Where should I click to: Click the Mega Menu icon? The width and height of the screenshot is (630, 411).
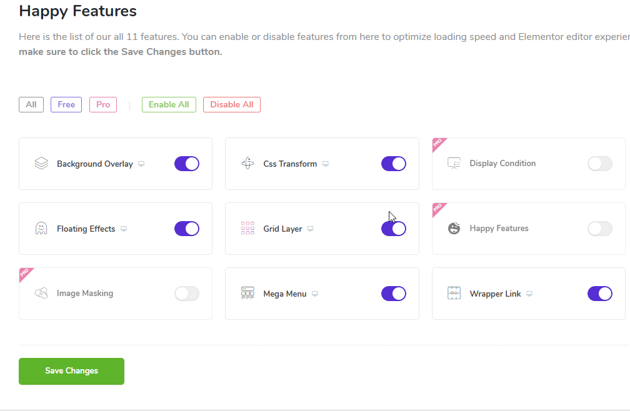pyautogui.click(x=247, y=294)
